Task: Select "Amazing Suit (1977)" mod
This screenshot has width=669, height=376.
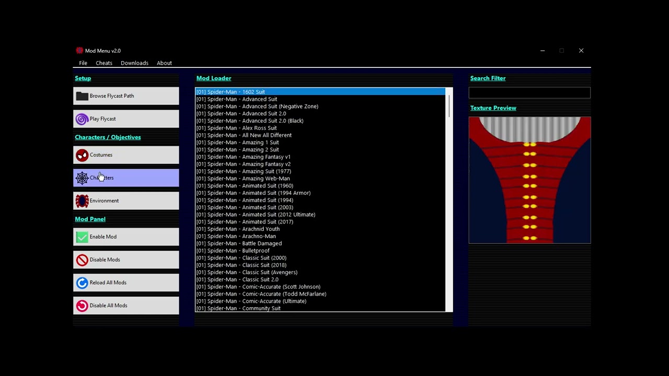Action: coord(320,171)
